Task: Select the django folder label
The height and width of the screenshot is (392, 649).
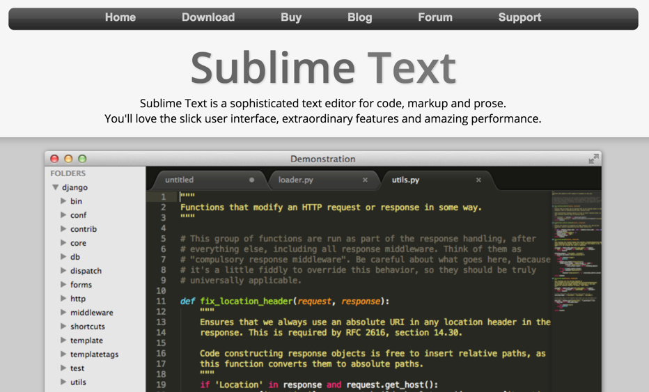Action: (75, 187)
